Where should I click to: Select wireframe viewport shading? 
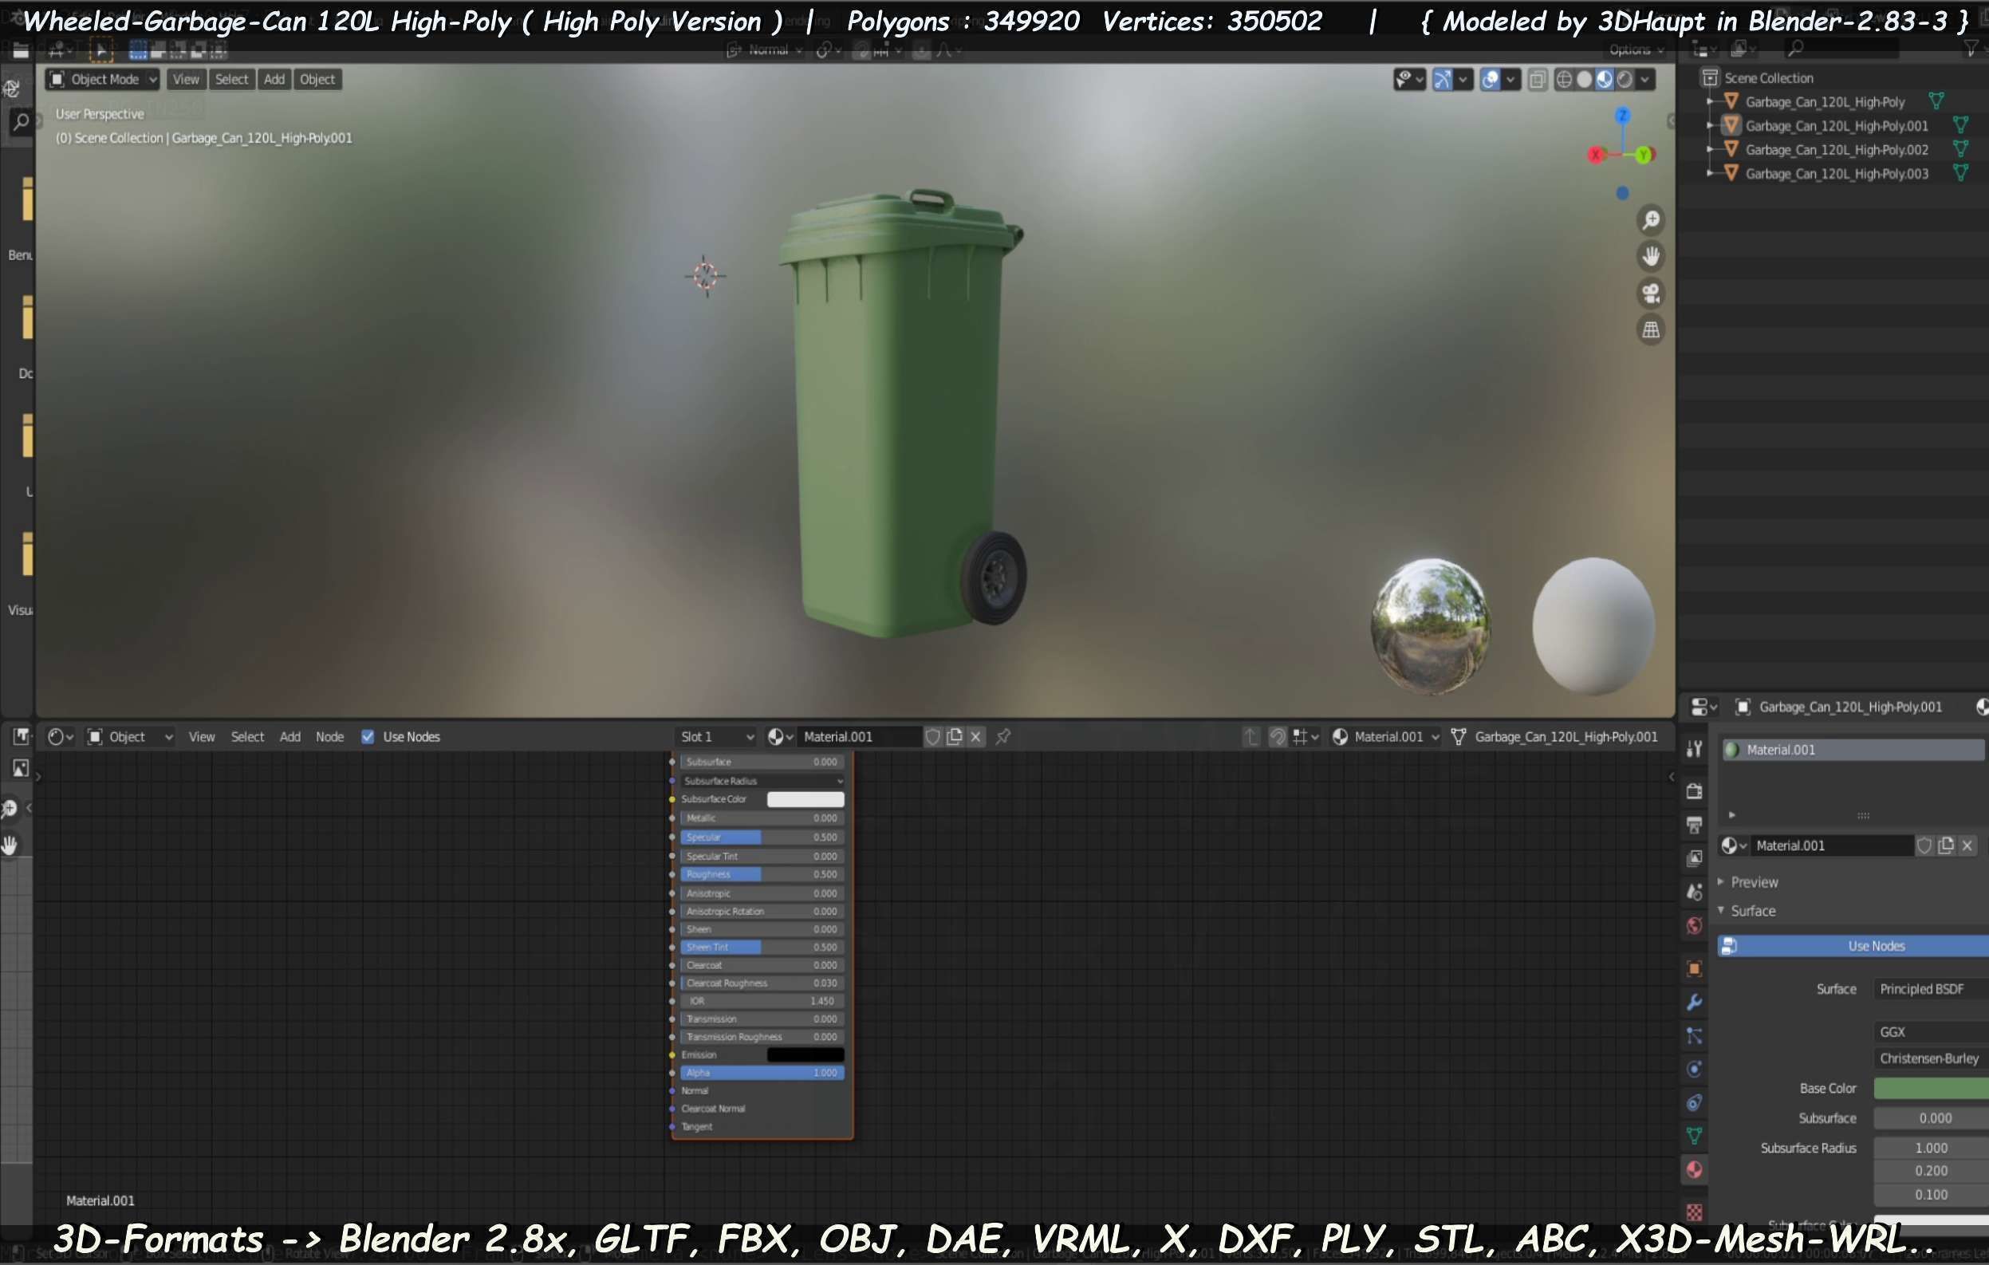[1564, 79]
